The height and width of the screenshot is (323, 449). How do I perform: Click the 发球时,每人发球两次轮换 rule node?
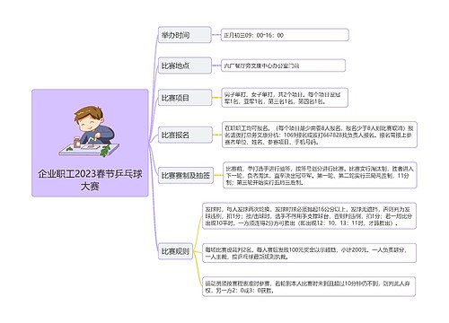click(309, 216)
